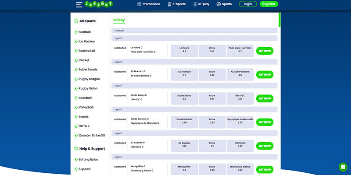Viewport: 351px width, 175px height.
Task: Select Draw odds 1.57
Action: click(x=212, y=51)
